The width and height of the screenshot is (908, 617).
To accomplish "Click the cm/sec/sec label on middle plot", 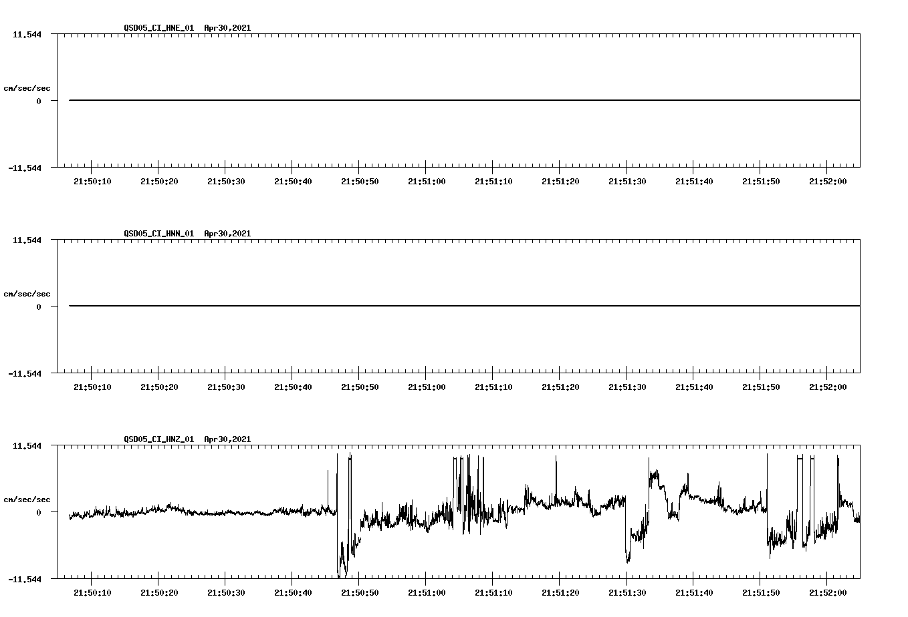I will coord(27,293).
